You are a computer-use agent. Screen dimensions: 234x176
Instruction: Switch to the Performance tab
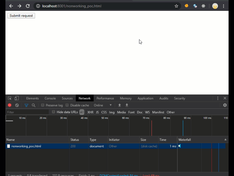point(105,98)
